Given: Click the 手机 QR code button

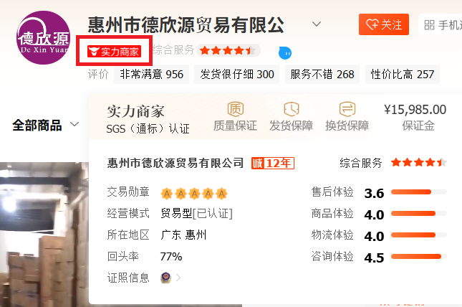Looking at the screenshot, I should coord(441,24).
